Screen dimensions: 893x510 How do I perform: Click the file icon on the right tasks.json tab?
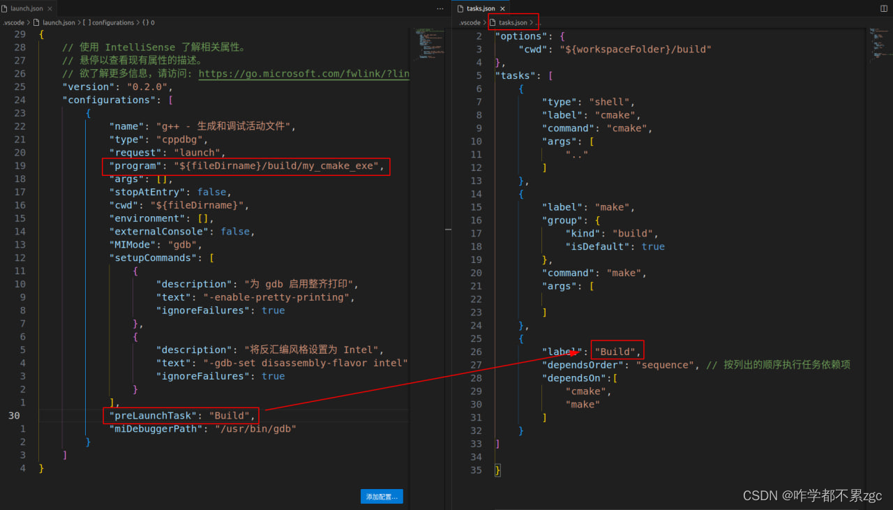coord(460,8)
